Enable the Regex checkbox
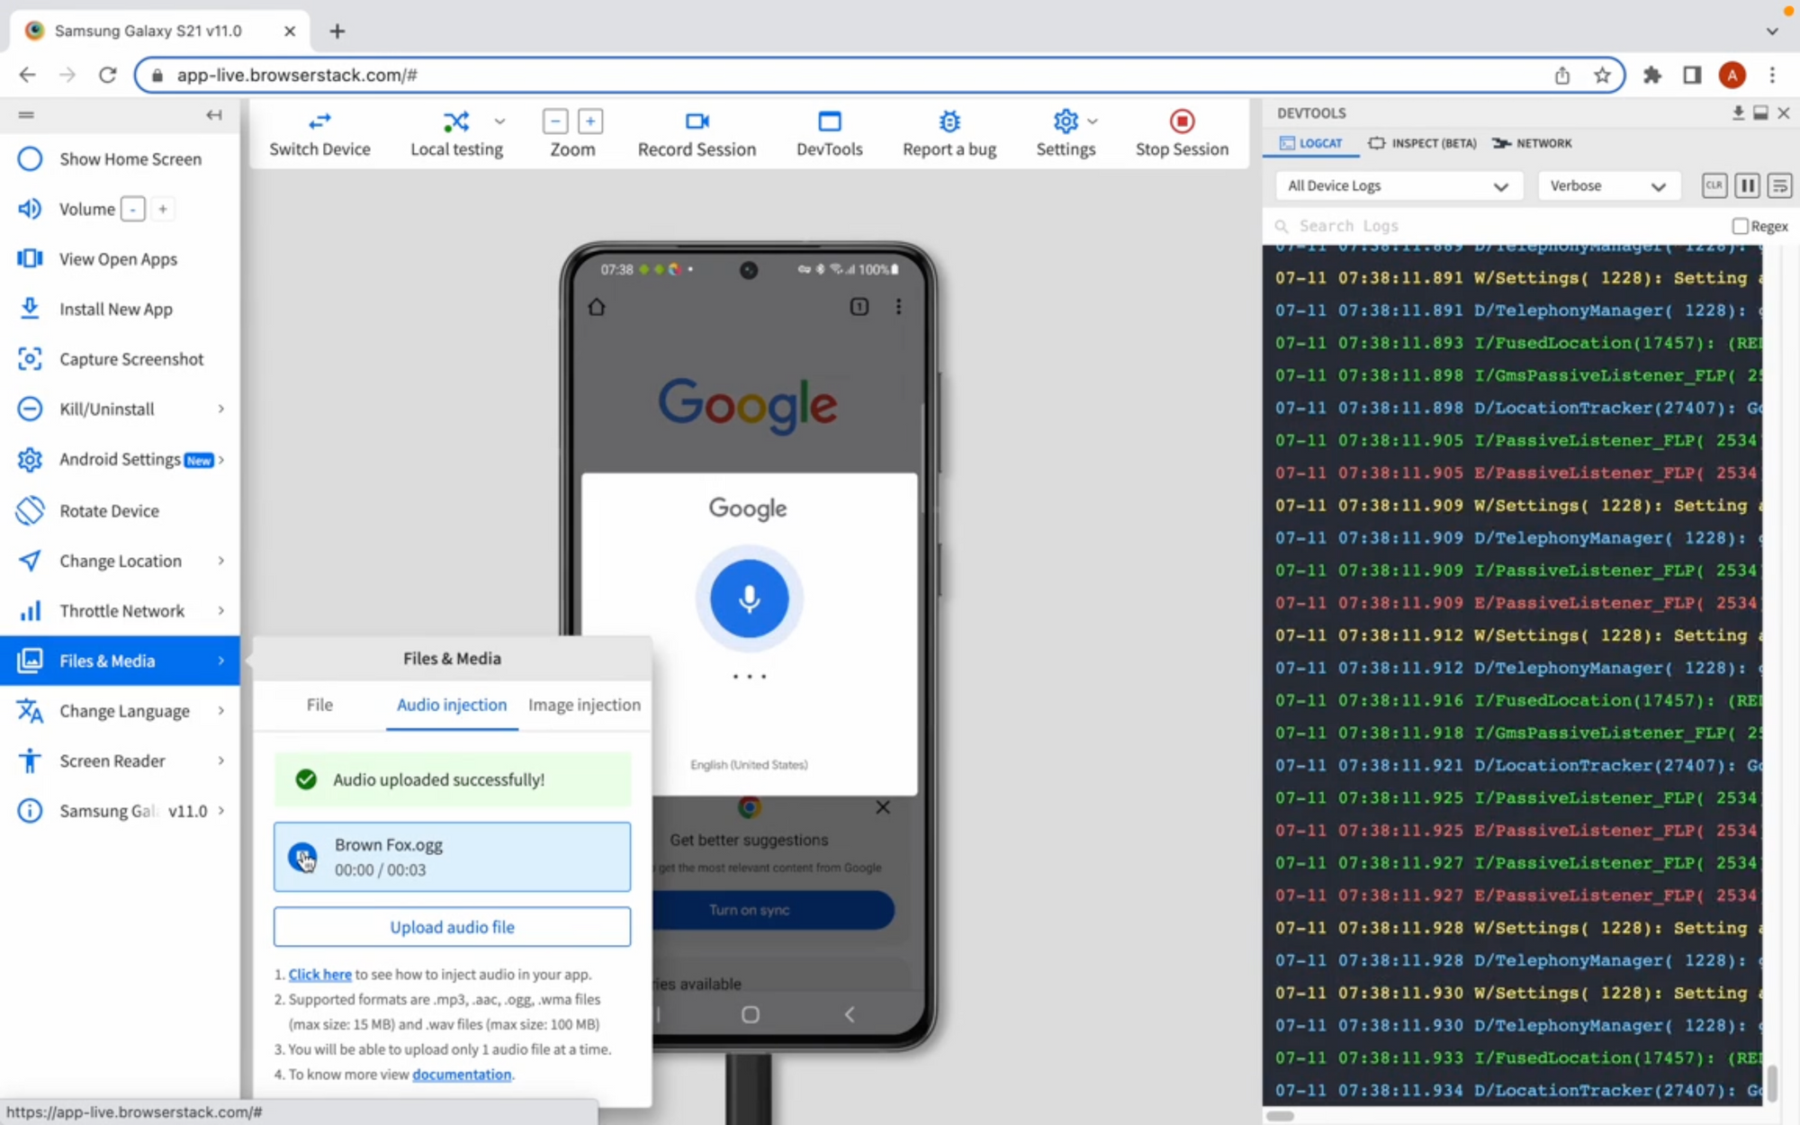 (x=1740, y=226)
